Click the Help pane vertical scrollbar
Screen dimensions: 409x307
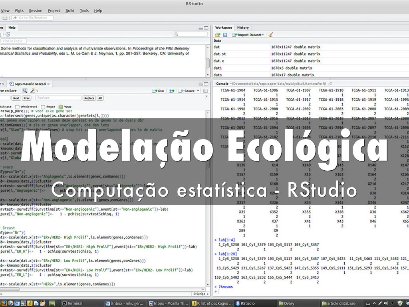208,63
